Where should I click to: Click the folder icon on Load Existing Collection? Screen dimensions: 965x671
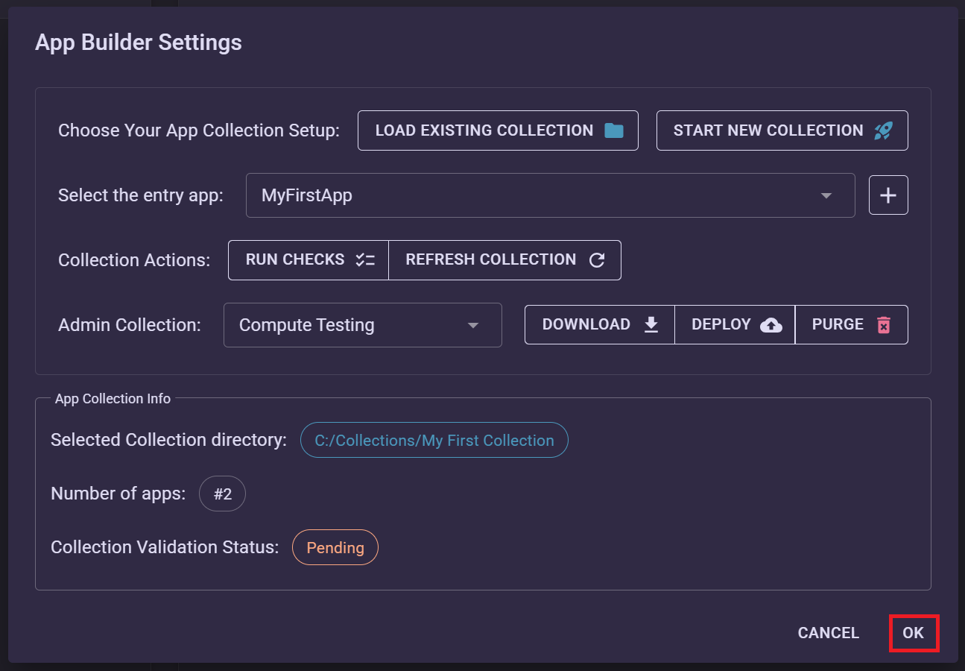tap(613, 129)
